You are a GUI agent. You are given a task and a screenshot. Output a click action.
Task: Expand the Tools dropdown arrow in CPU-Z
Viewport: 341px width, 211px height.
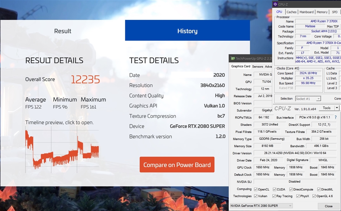337,108
